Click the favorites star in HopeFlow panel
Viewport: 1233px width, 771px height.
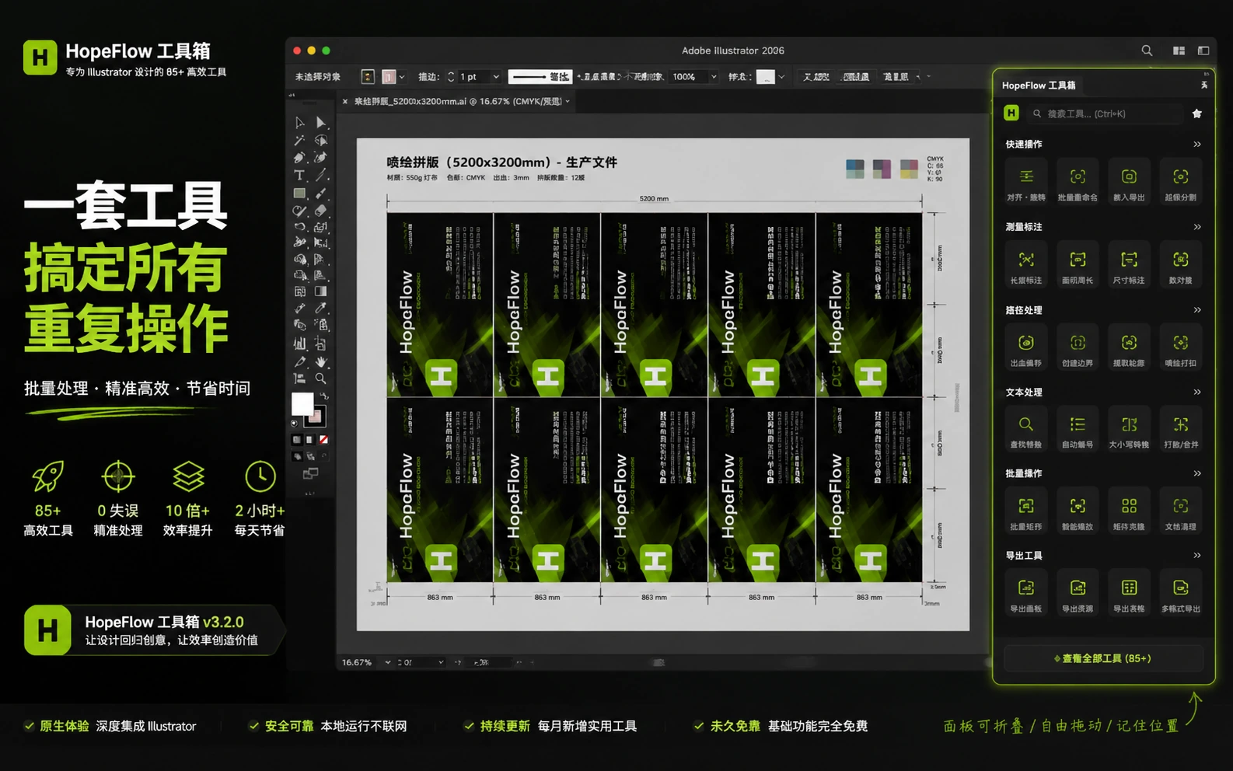(x=1197, y=113)
